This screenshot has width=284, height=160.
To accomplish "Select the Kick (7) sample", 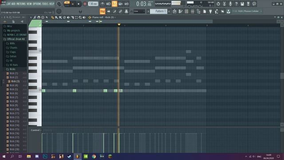I will [x=14, y=97].
